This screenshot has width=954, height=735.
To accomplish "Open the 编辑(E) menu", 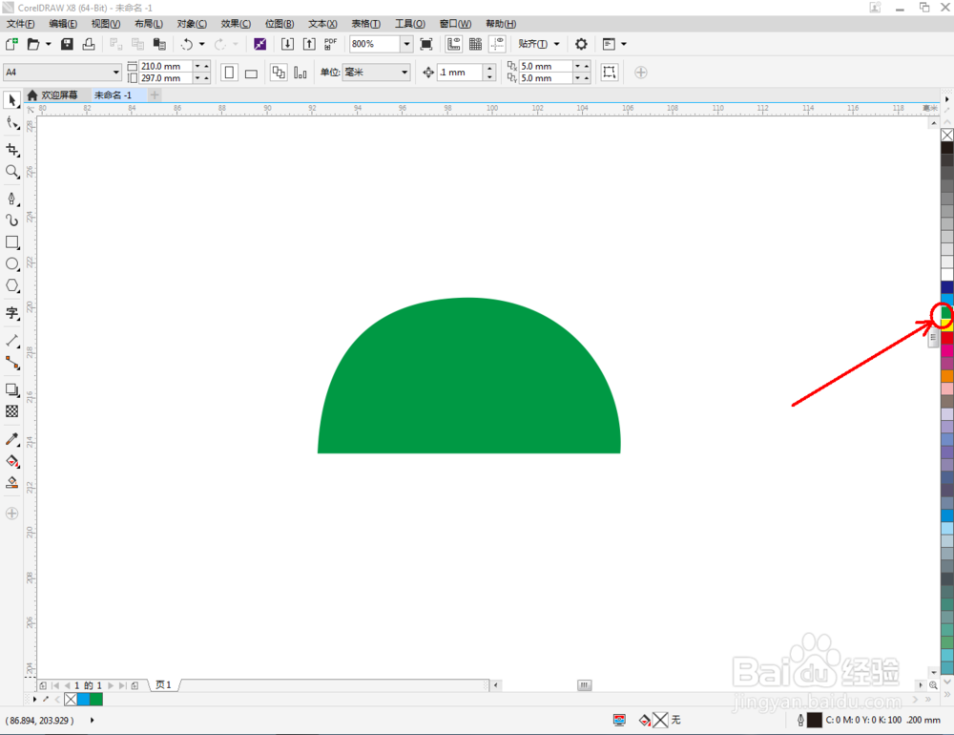I will 63,24.
